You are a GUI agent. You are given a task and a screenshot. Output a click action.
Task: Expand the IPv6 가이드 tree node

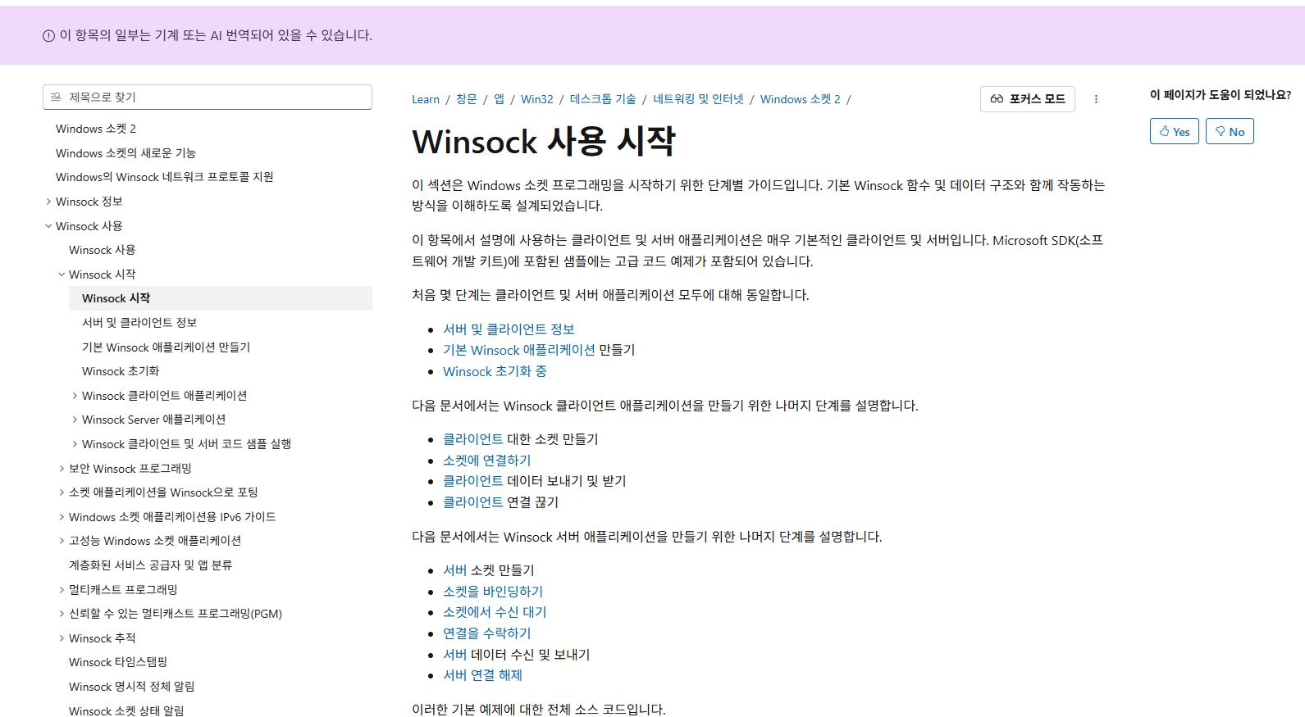point(62,517)
